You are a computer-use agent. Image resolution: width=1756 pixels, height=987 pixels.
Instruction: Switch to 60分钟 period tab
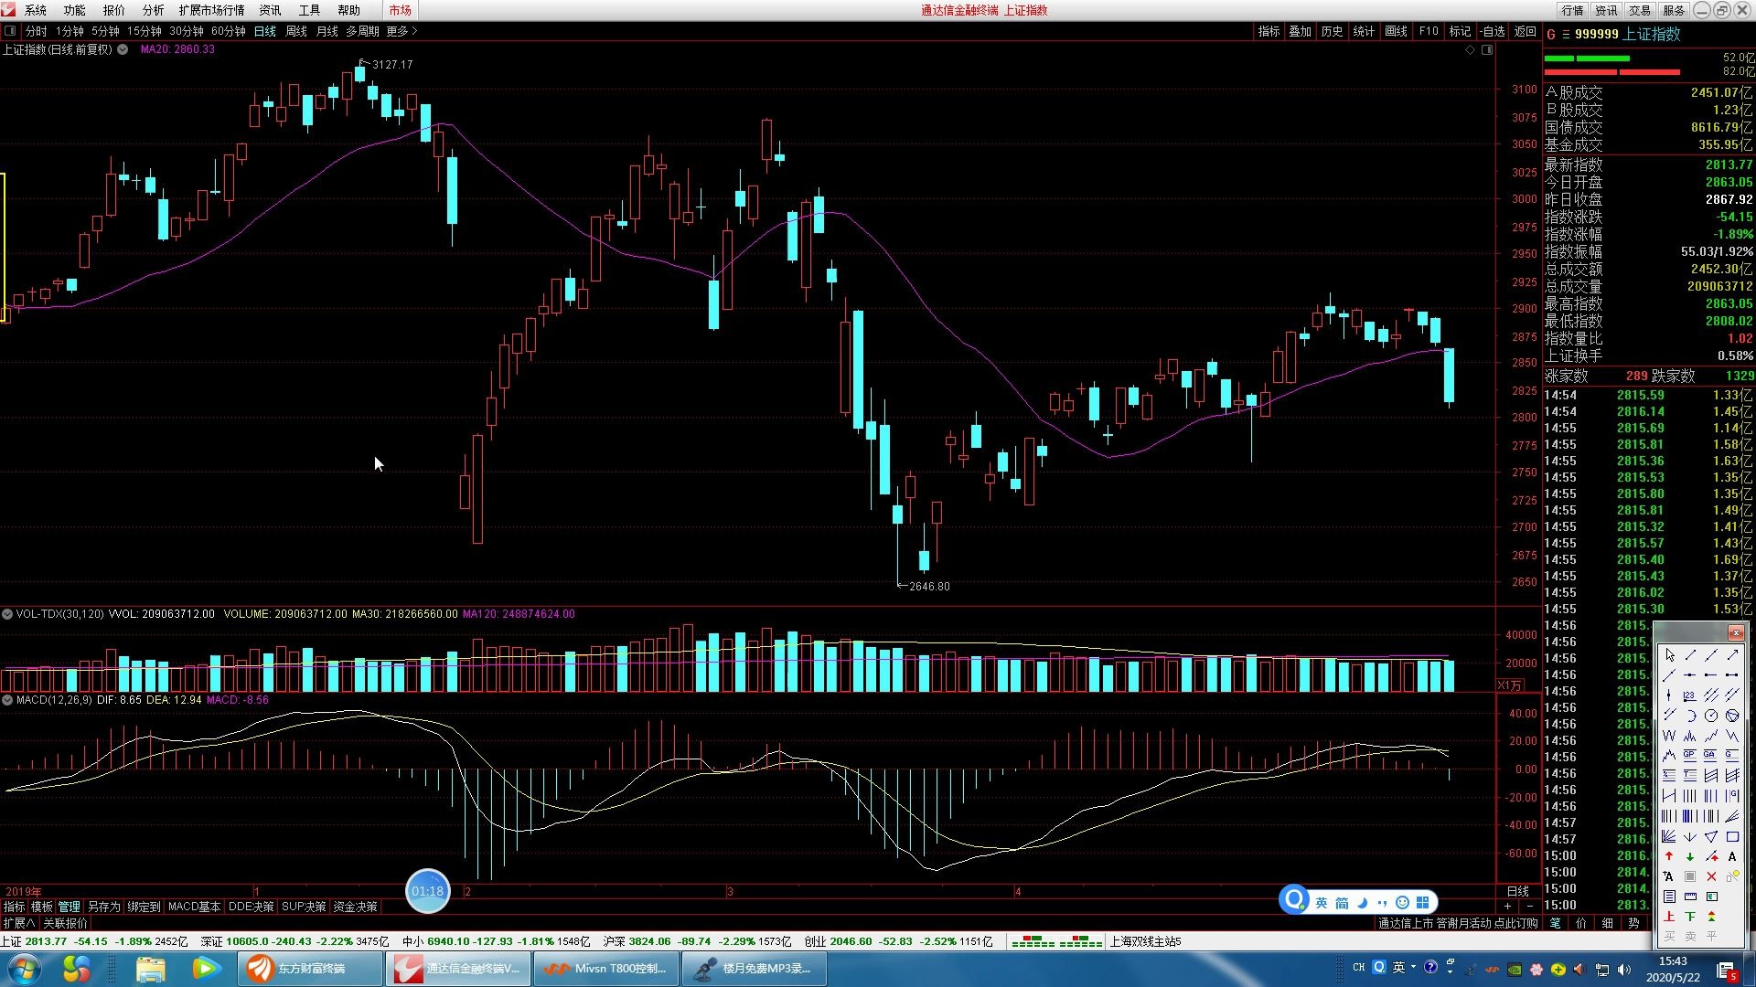coord(229,31)
